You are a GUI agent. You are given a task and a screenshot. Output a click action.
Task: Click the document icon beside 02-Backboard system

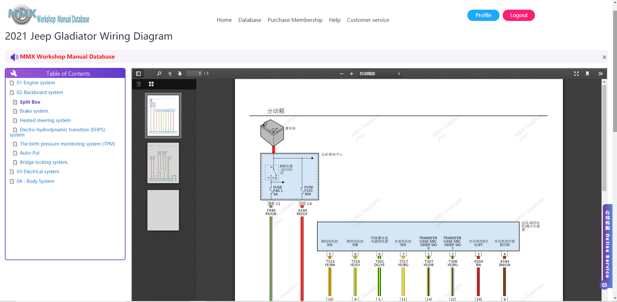click(12, 93)
